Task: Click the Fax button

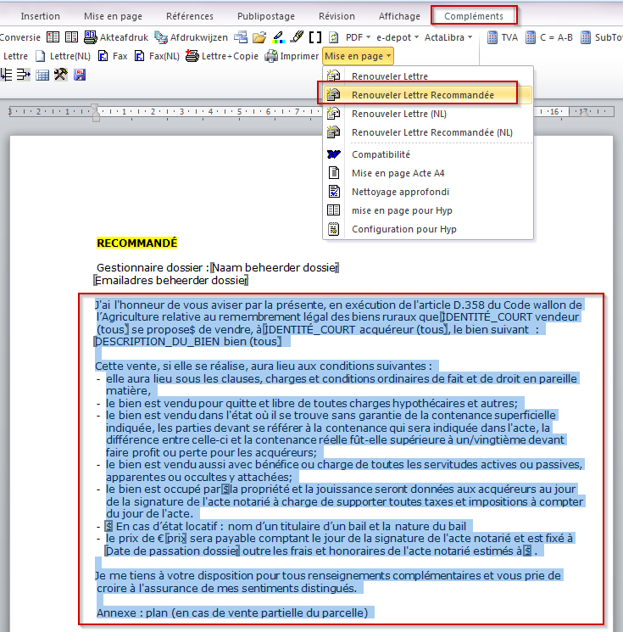Action: point(113,56)
